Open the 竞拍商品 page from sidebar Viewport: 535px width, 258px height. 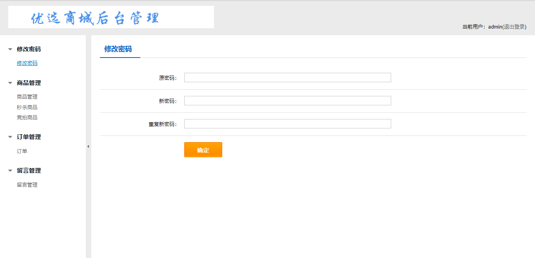tap(27, 117)
